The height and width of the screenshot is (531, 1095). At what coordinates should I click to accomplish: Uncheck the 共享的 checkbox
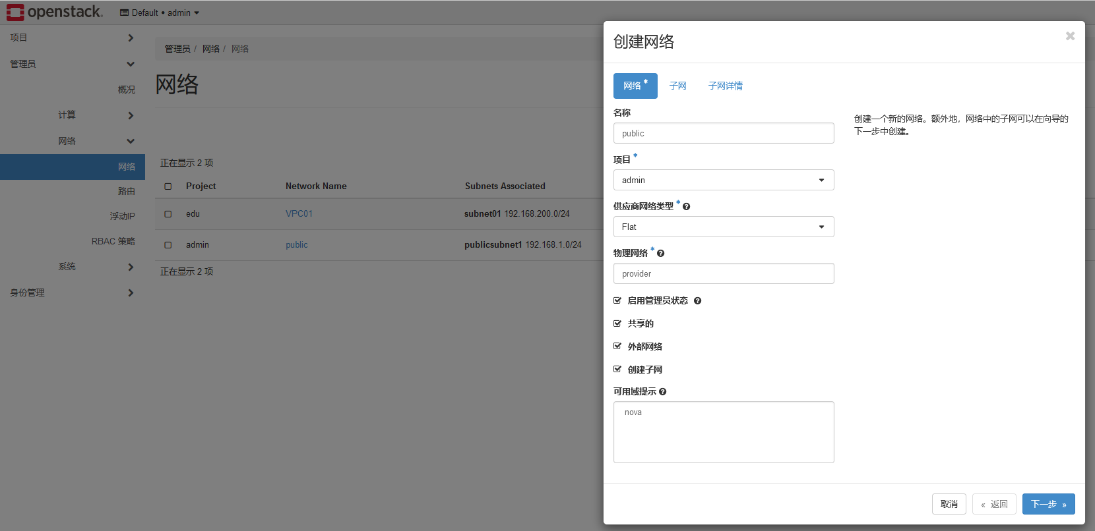(x=617, y=323)
